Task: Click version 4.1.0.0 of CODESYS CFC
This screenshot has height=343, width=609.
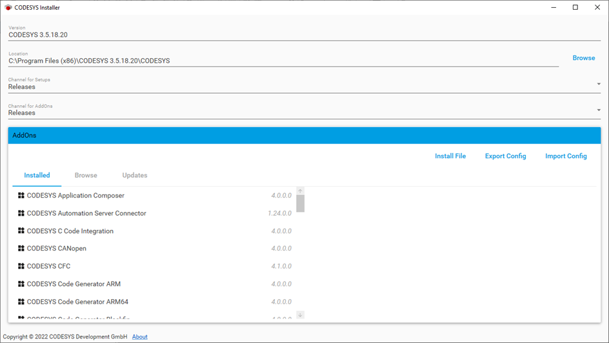Action: point(281,266)
